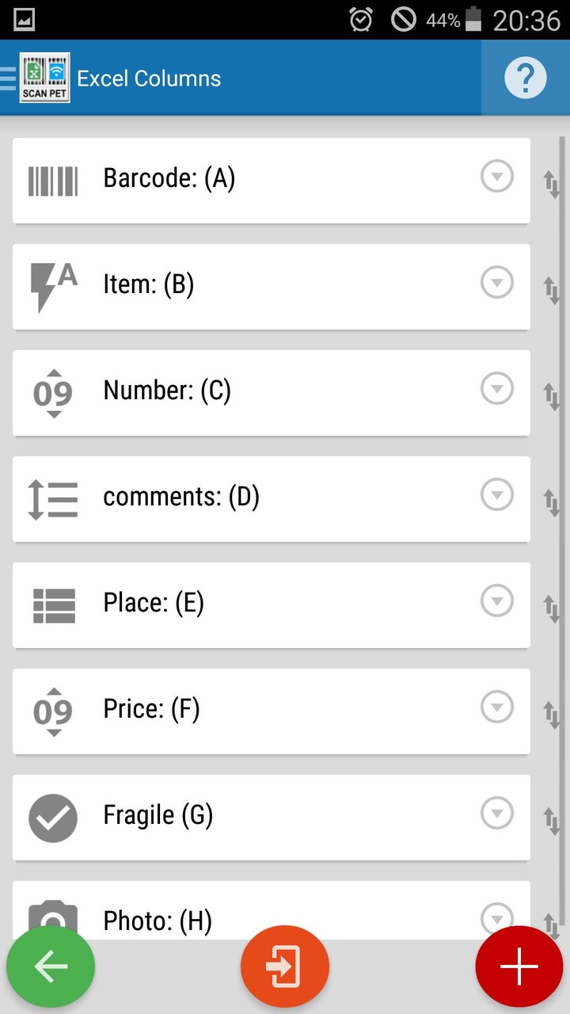Tap the list icon beside Place
Image resolution: width=570 pixels, height=1014 pixels.
click(53, 605)
